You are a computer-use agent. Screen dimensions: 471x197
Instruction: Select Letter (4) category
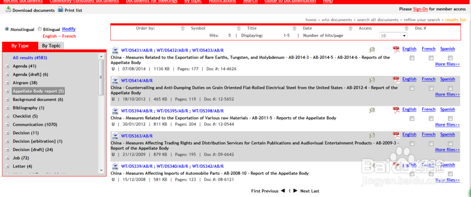pyautogui.click(x=22, y=166)
